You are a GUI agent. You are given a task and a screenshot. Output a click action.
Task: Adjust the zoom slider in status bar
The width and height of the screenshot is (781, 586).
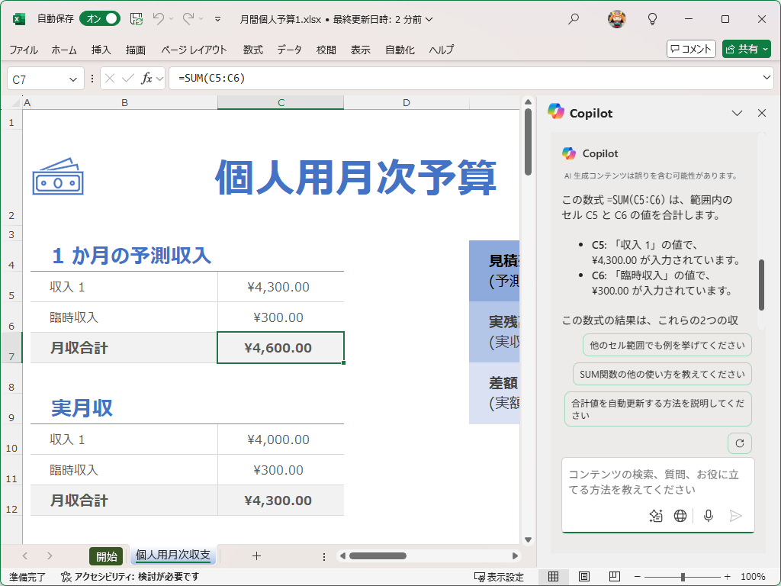pos(681,578)
